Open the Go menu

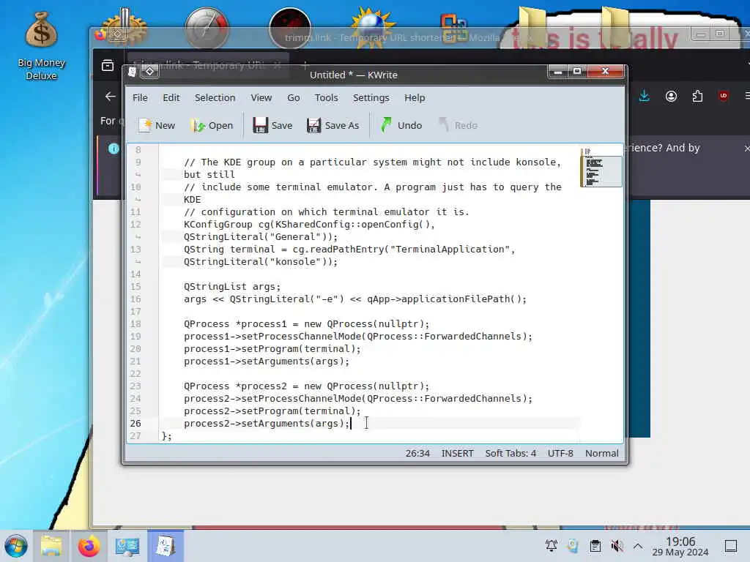pyautogui.click(x=293, y=97)
